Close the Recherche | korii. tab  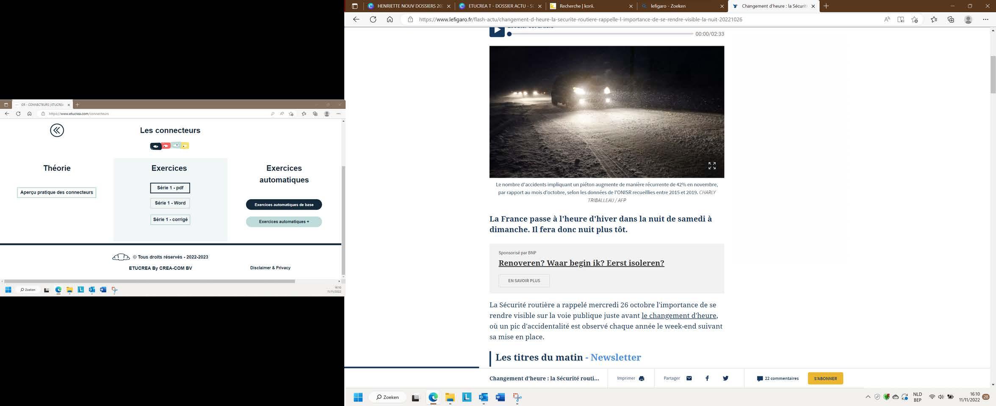631,6
